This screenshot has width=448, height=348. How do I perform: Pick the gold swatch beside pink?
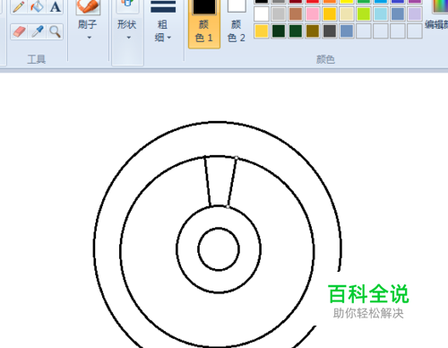tap(330, 13)
